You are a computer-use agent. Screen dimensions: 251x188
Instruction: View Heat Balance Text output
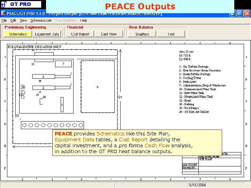pos(171,34)
